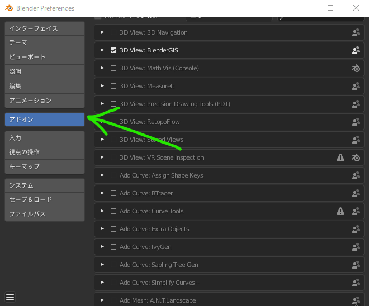Click community icon on Assign Shape Keys row
Image resolution: width=369 pixels, height=306 pixels.
tap(356, 175)
